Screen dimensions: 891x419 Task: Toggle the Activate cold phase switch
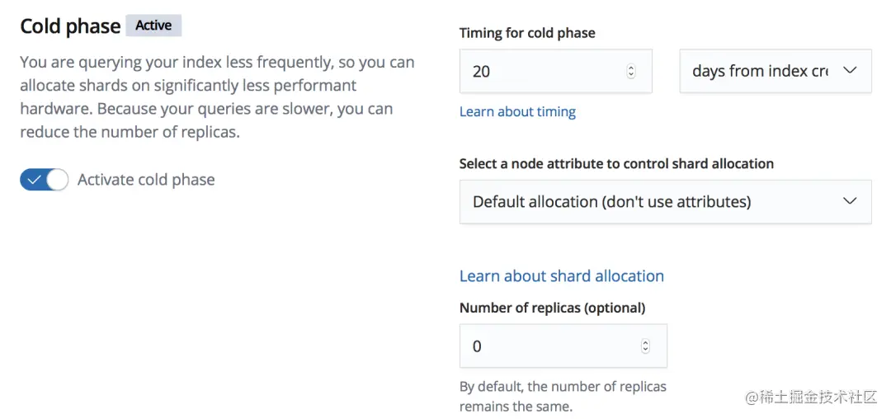44,180
